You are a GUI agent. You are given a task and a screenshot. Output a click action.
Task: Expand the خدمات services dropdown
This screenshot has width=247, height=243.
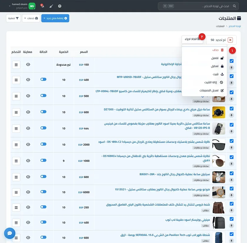tap(31, 18)
